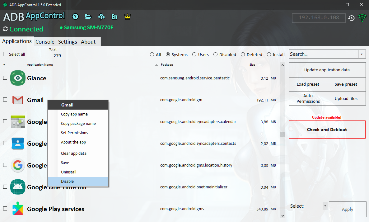Click the cloud upload icon
Image resolution: width=369 pixels, height=222 pixels.
[x=101, y=17]
